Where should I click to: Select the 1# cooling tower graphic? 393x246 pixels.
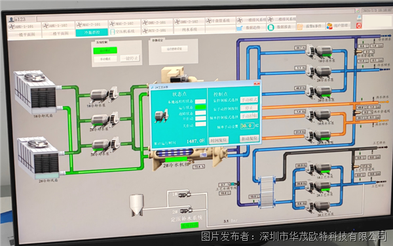tap(35, 92)
